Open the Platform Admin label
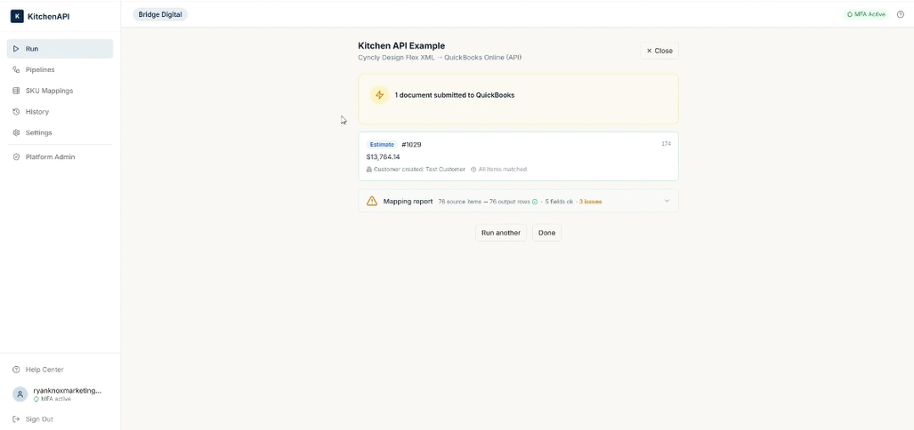 50,157
